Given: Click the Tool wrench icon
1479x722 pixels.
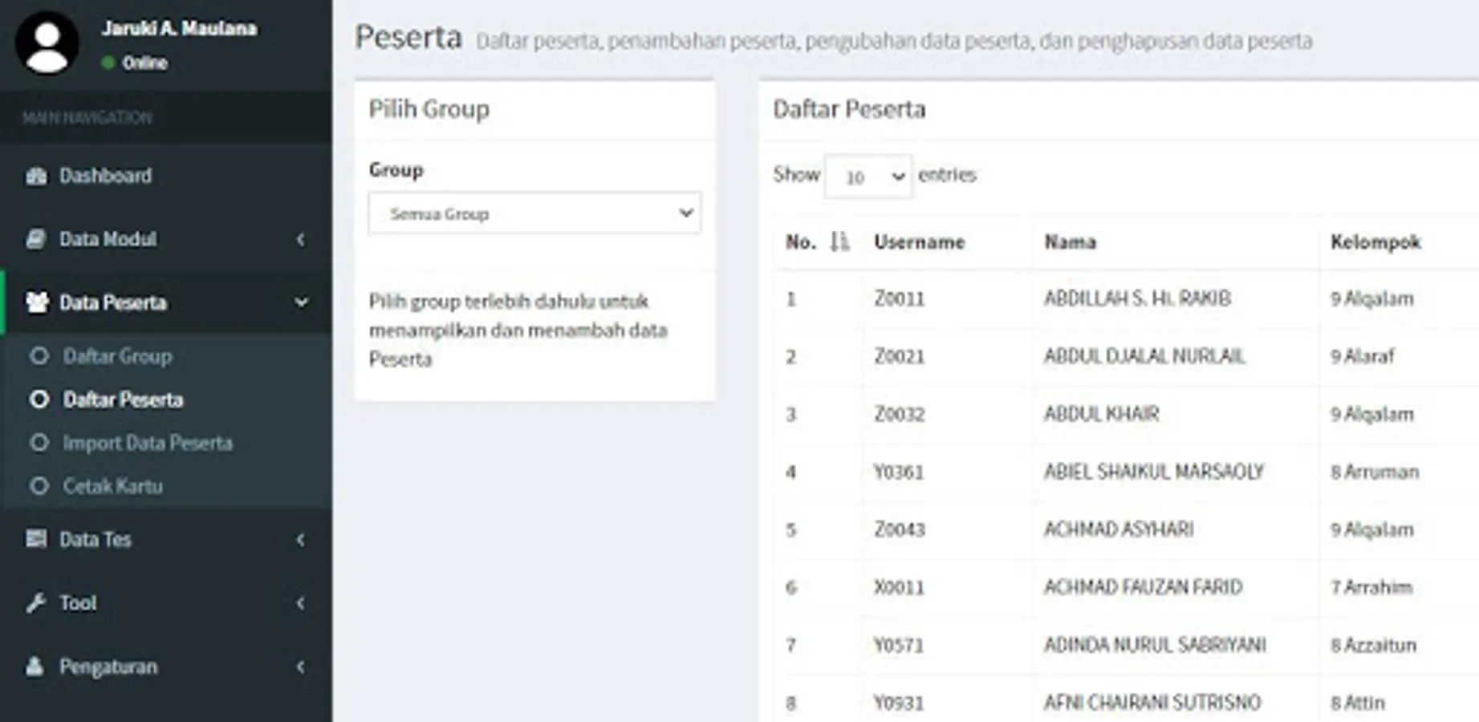Looking at the screenshot, I should (36, 602).
